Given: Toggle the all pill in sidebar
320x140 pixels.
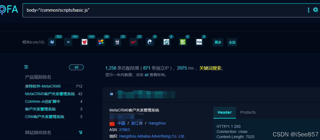Looking at the screenshot, I should [76, 67].
